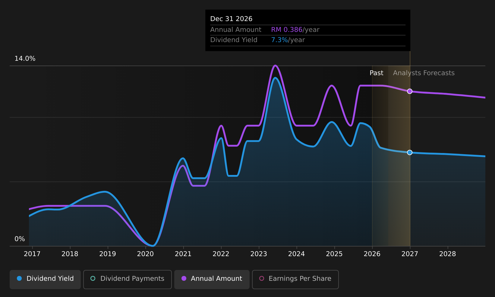Viewport: 495px width, 297px height.
Task: Click the RM 0.386 annual amount value
Action: 287,30
